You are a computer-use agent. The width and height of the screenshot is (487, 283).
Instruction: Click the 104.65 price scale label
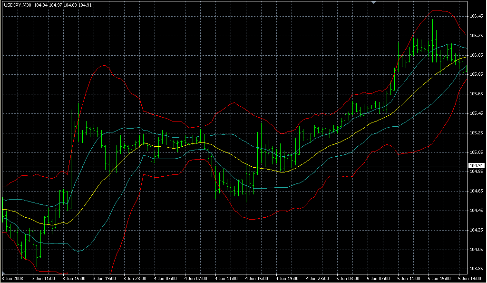coord(476,191)
